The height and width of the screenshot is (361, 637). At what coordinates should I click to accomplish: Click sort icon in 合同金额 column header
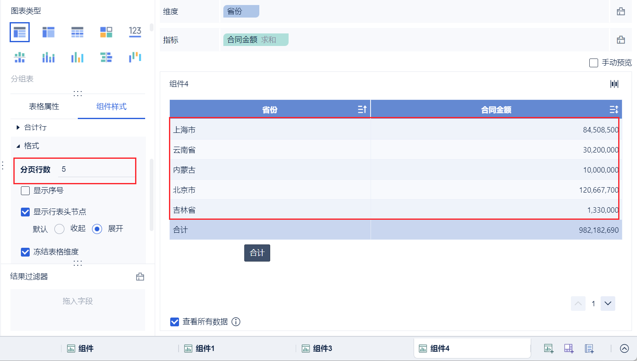click(614, 109)
